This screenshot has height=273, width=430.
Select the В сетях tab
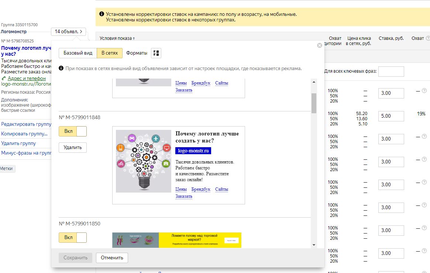click(x=109, y=53)
